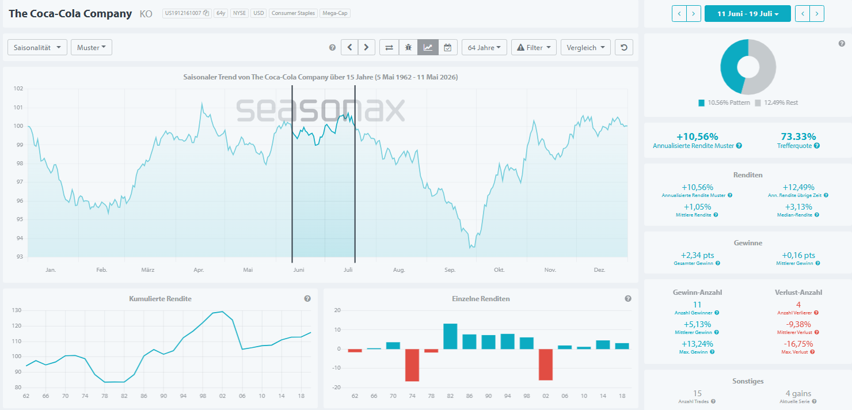Click the Mega-Cap tag
This screenshot has height=410, width=852.
point(335,13)
